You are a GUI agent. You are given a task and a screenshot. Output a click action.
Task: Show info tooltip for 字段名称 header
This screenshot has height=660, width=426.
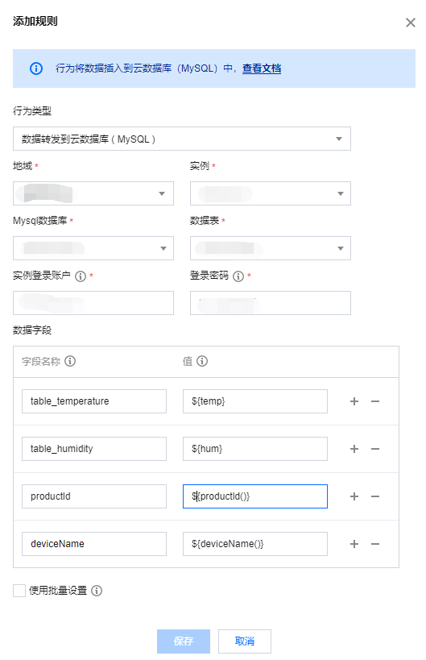point(70,361)
